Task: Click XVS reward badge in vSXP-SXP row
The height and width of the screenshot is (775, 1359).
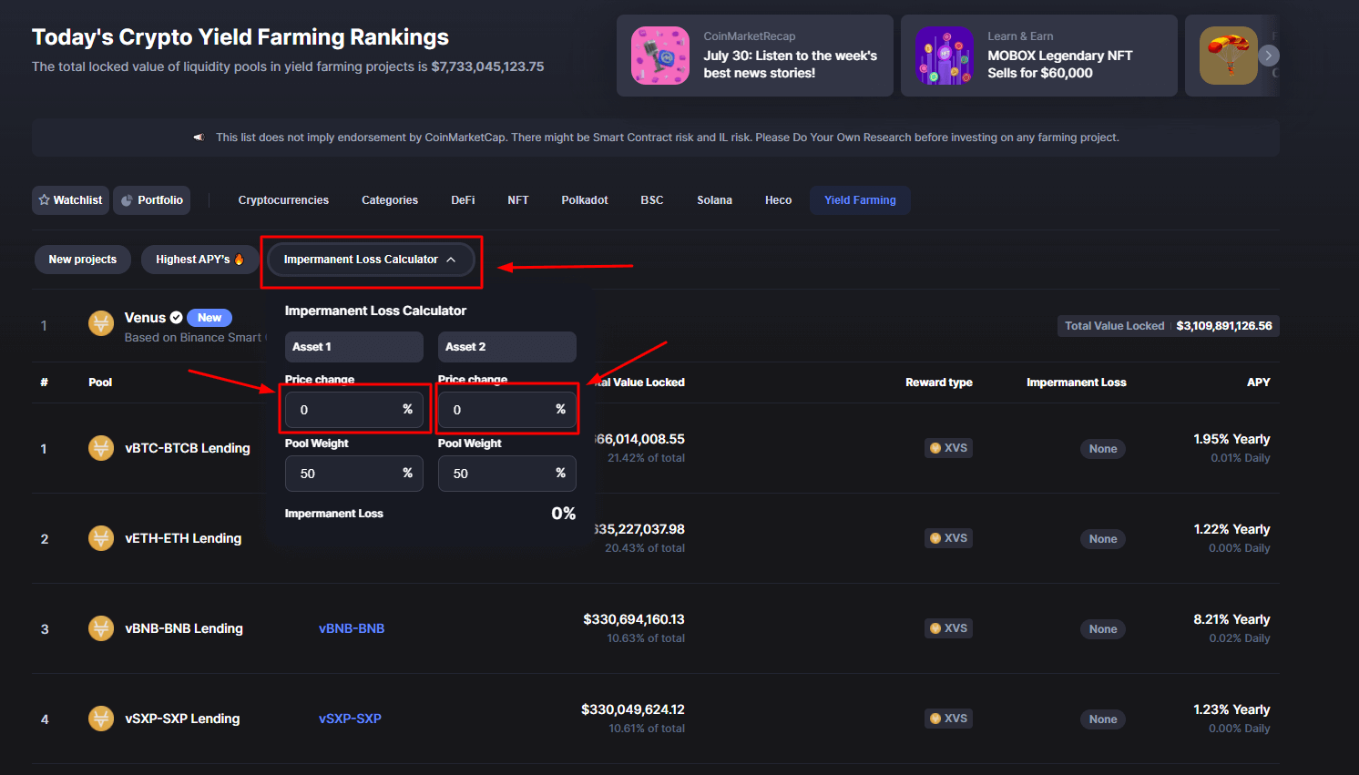Action: (948, 719)
